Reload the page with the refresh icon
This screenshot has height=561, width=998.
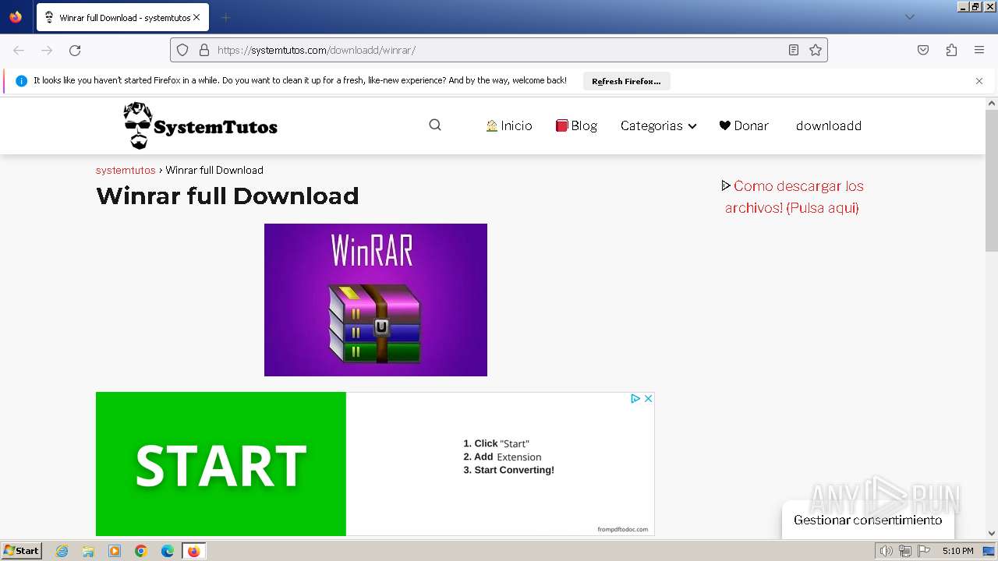point(75,50)
